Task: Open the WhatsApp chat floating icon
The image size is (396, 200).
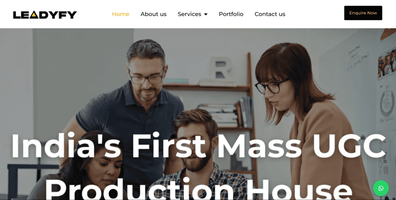Action: click(x=381, y=188)
